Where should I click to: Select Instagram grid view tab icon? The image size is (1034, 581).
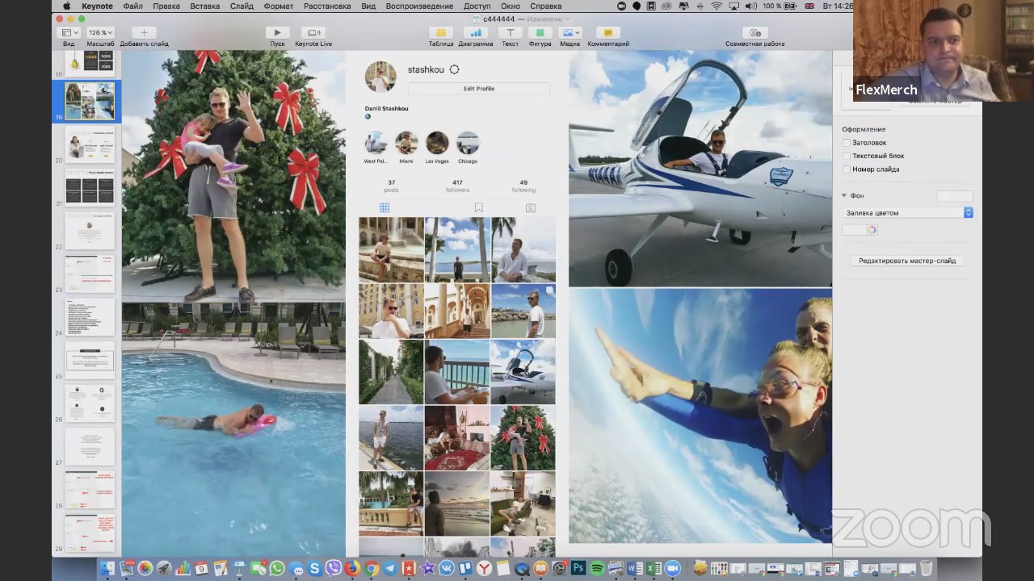point(385,207)
